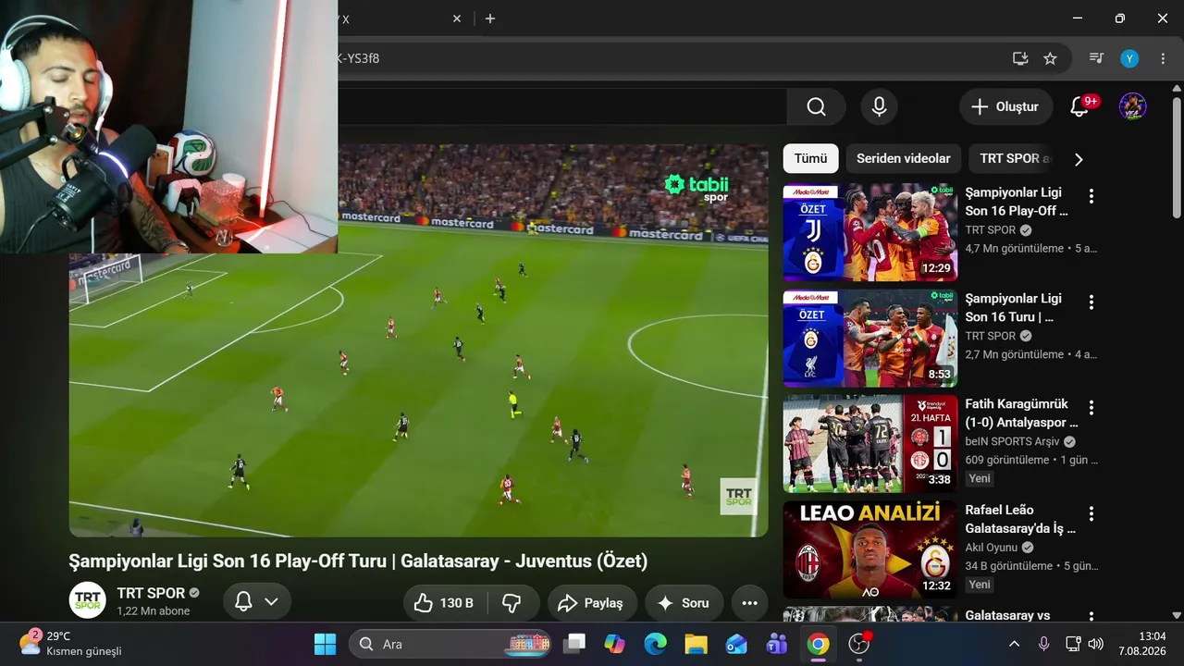Click the install app icon in address bar
The image size is (1184, 666).
(1020, 58)
